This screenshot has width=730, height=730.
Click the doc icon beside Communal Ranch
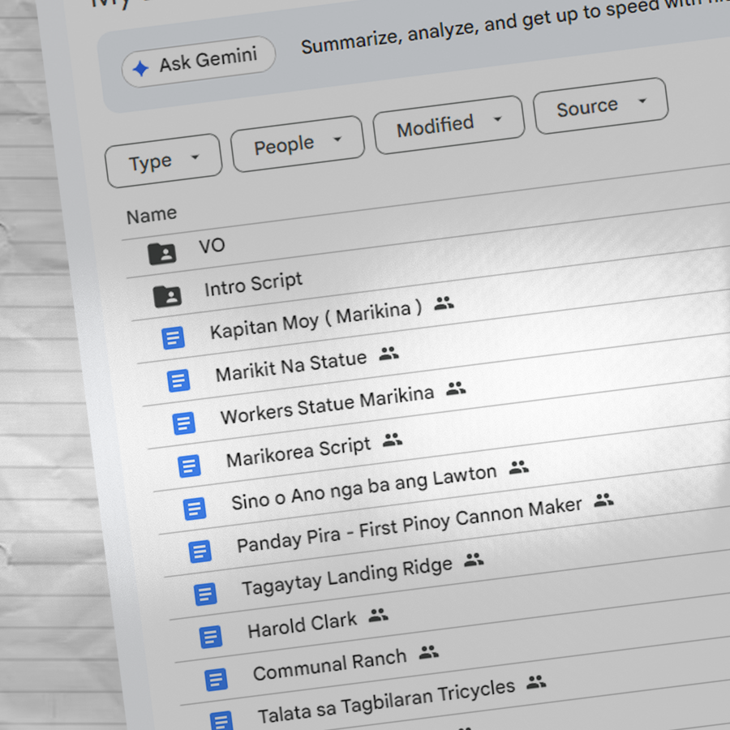click(216, 679)
